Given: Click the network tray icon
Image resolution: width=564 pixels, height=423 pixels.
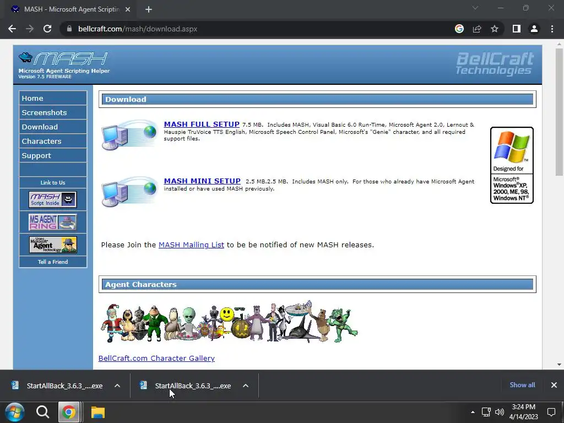Looking at the screenshot, I should pyautogui.click(x=486, y=412).
